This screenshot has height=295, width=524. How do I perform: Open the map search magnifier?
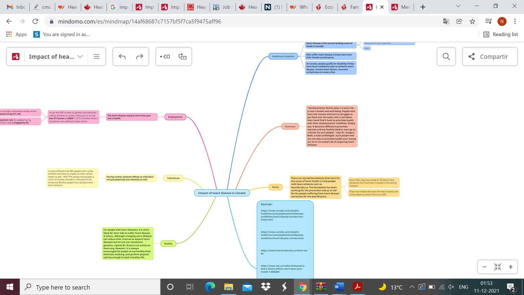[x=446, y=56]
